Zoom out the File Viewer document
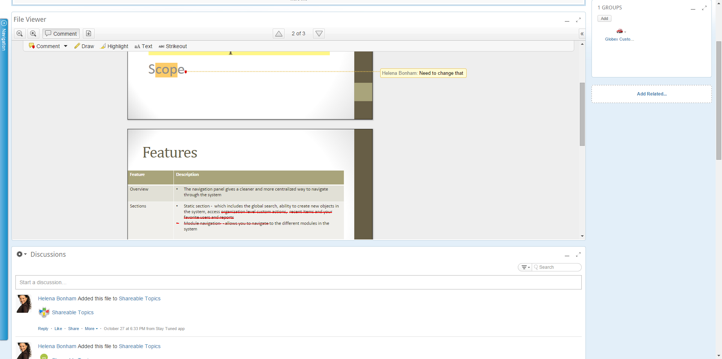The image size is (722, 359). [x=20, y=33]
